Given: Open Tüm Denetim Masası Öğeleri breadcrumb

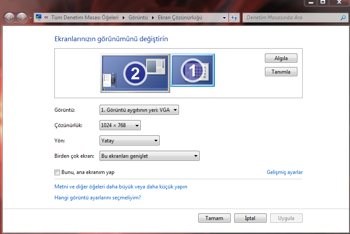Looking at the screenshot, I should tap(85, 18).
